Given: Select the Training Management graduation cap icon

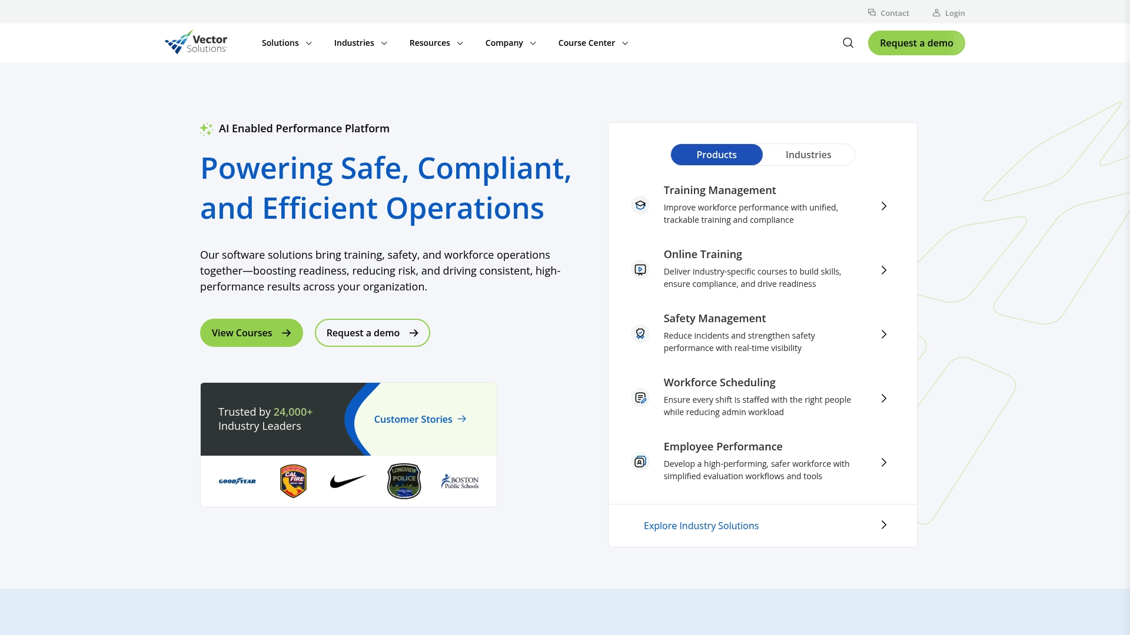Looking at the screenshot, I should [x=640, y=205].
